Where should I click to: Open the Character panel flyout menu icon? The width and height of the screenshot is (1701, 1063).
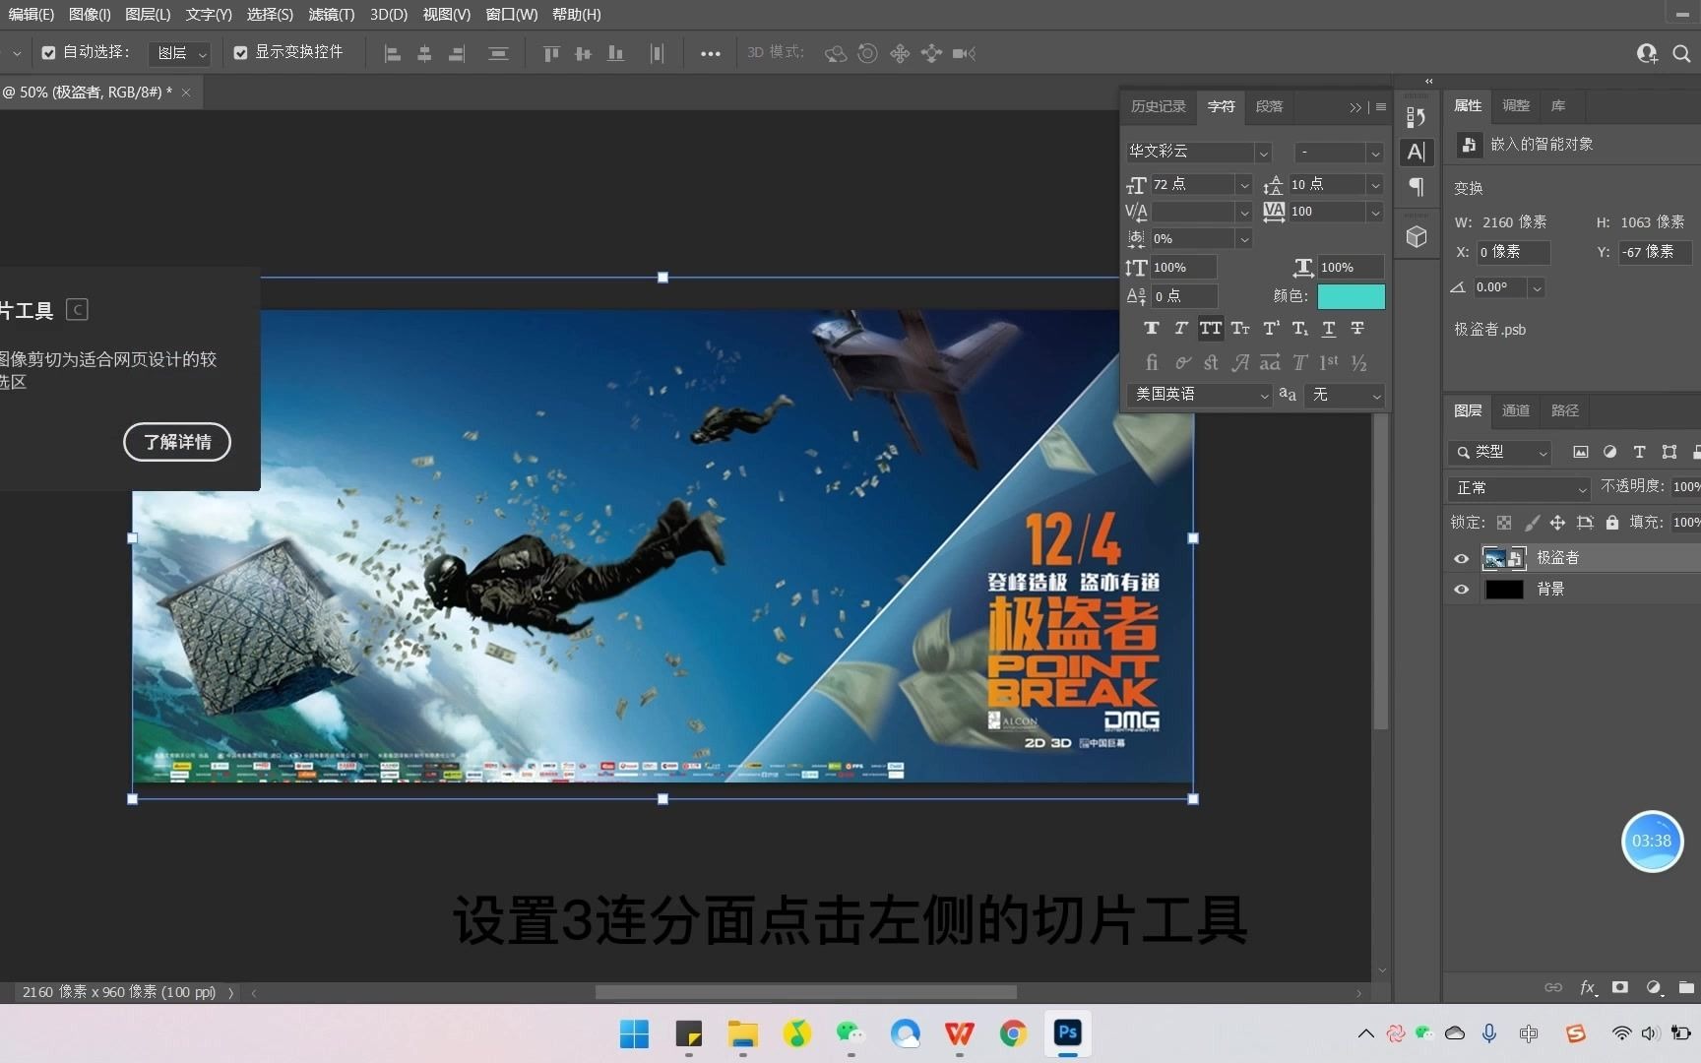click(x=1381, y=107)
